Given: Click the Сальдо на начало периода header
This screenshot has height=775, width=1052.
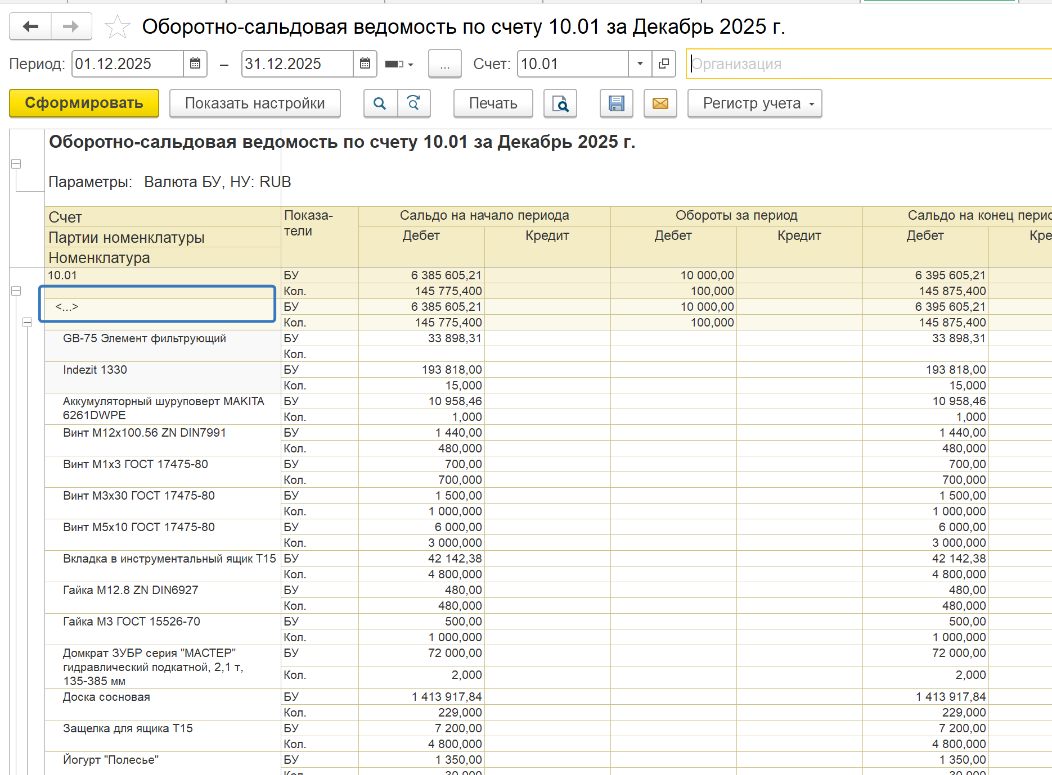Looking at the screenshot, I should pos(484,216).
